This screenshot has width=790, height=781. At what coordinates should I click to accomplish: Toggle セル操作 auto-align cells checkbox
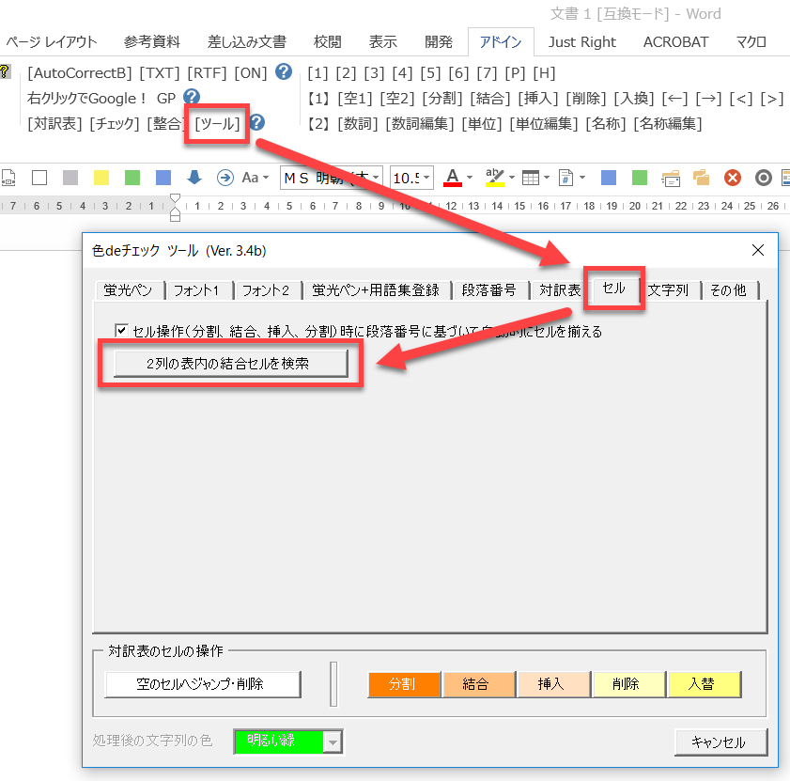121,331
